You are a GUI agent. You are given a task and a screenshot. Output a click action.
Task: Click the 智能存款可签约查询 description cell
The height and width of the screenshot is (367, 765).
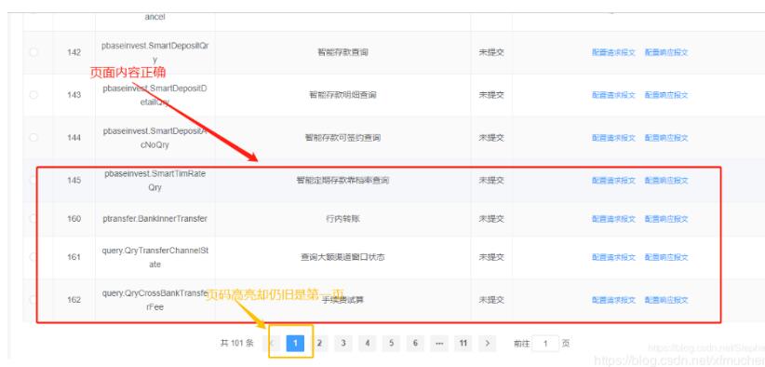point(343,138)
